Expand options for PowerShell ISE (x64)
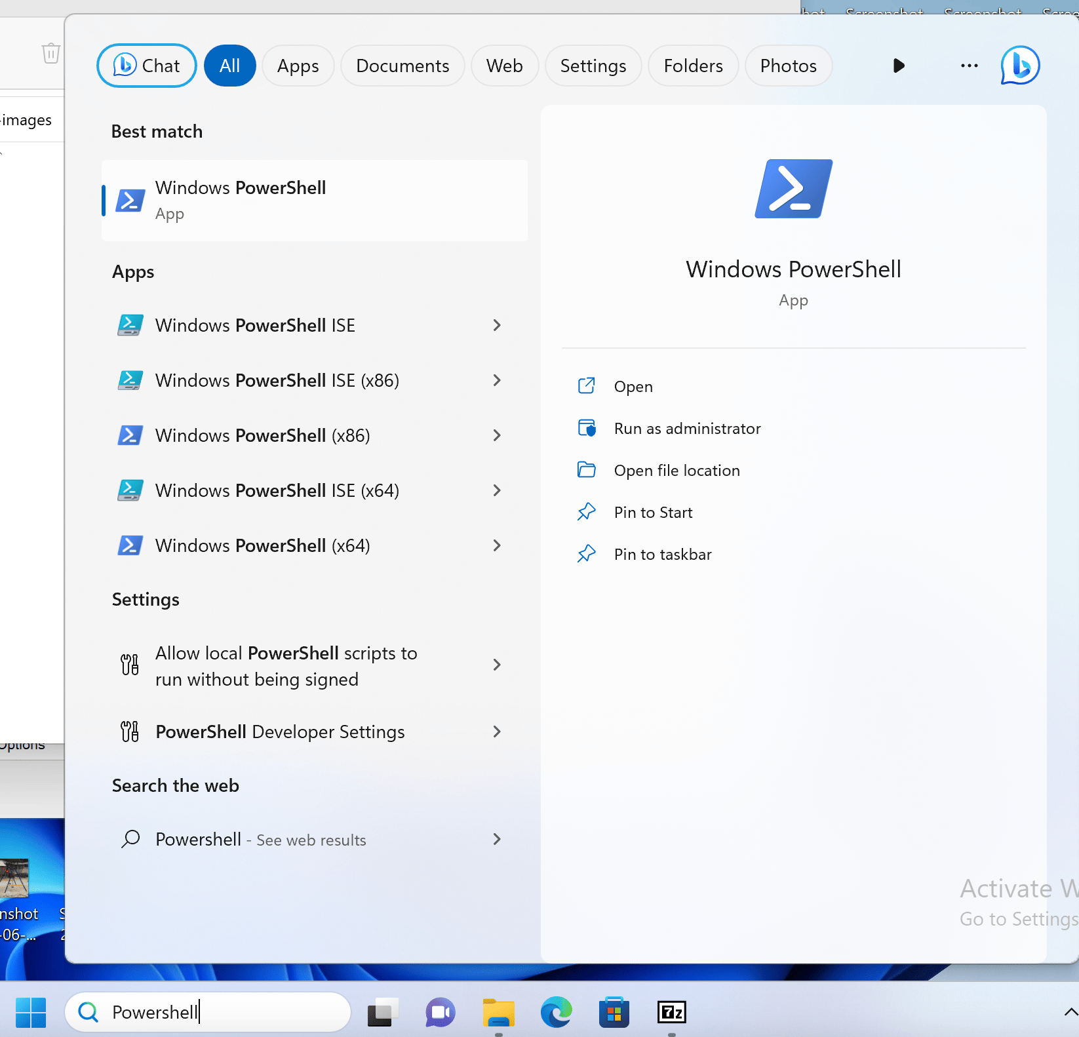Screen dimensions: 1079x1037 [497, 490]
